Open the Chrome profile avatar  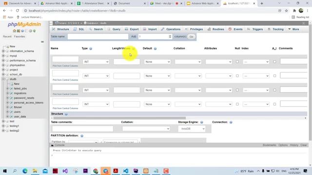click(301, 11)
